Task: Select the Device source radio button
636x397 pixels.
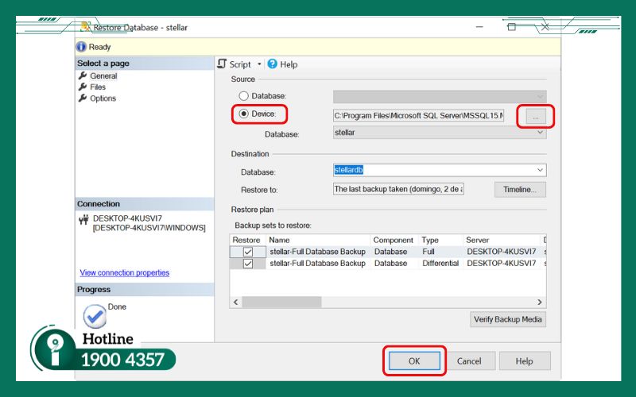Action: tap(243, 114)
